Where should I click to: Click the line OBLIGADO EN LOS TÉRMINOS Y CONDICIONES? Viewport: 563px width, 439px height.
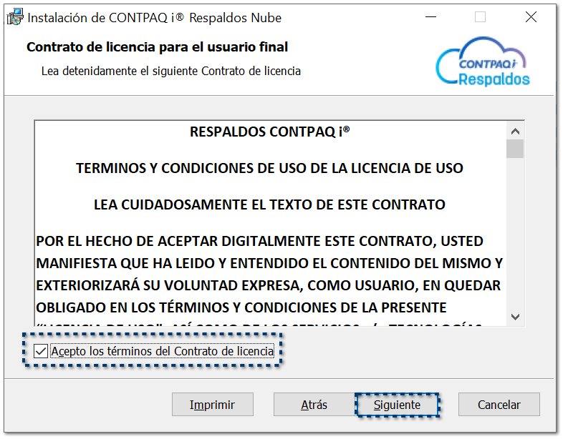pos(241,308)
